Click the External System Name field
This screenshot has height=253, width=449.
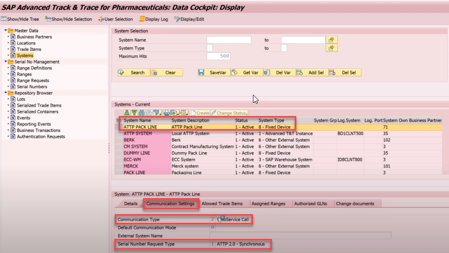coord(300,236)
